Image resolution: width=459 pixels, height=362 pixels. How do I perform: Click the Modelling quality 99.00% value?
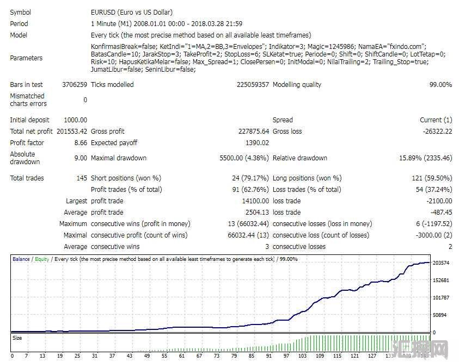point(440,85)
